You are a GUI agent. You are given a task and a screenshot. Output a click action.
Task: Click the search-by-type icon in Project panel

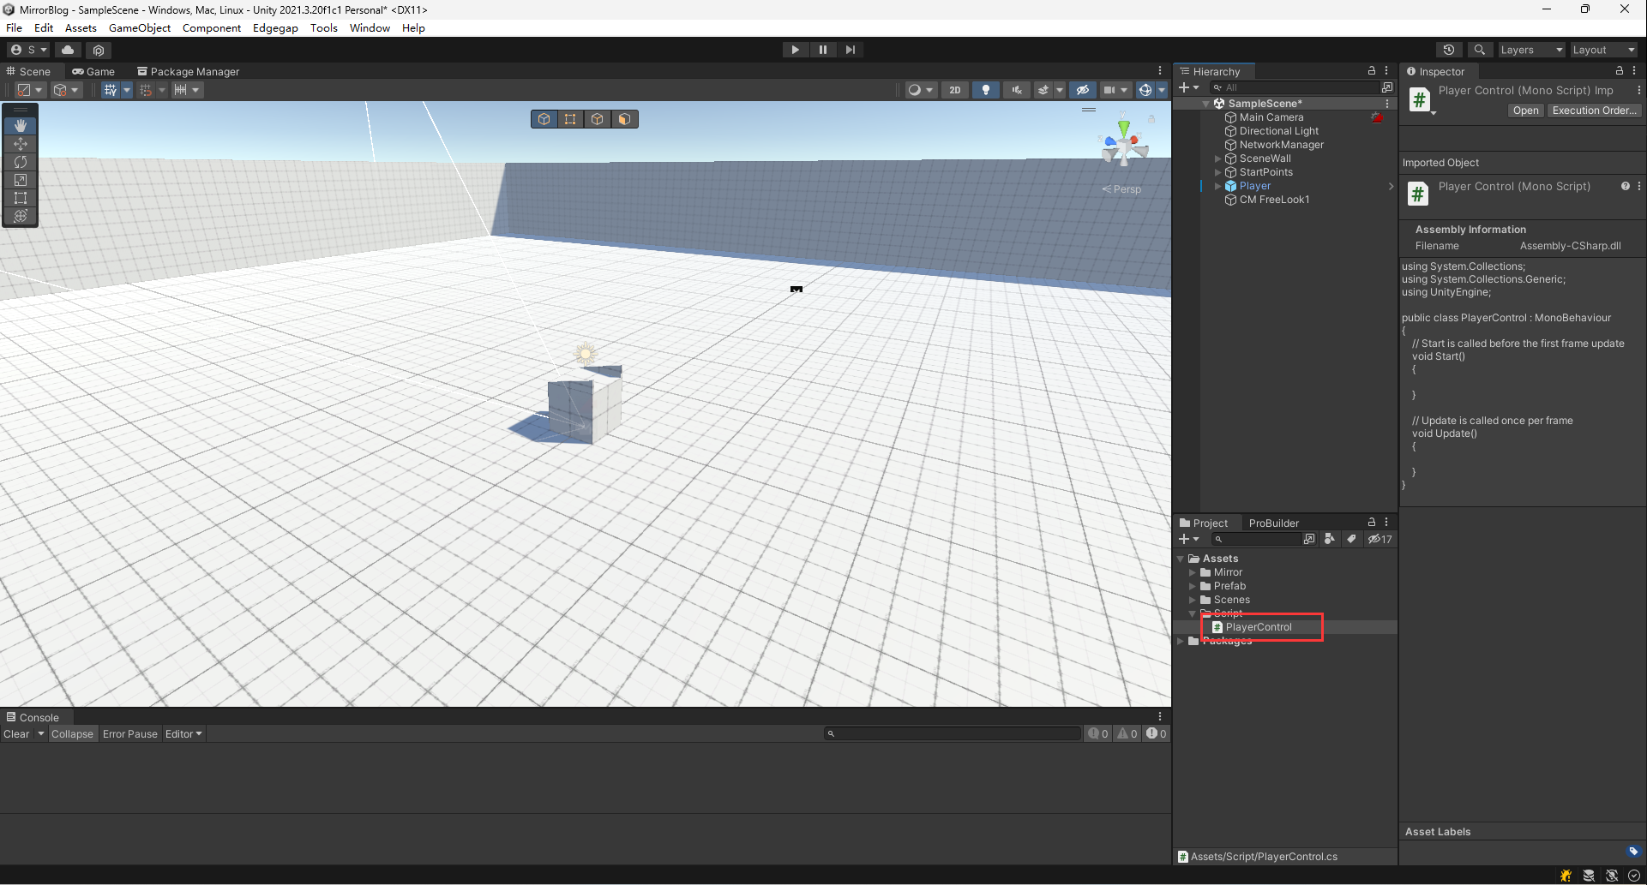(1330, 539)
